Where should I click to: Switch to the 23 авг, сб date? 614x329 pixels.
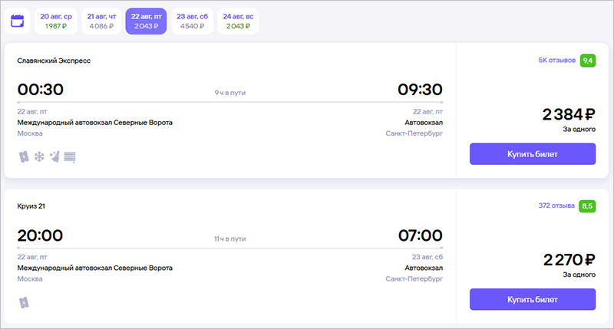192,21
